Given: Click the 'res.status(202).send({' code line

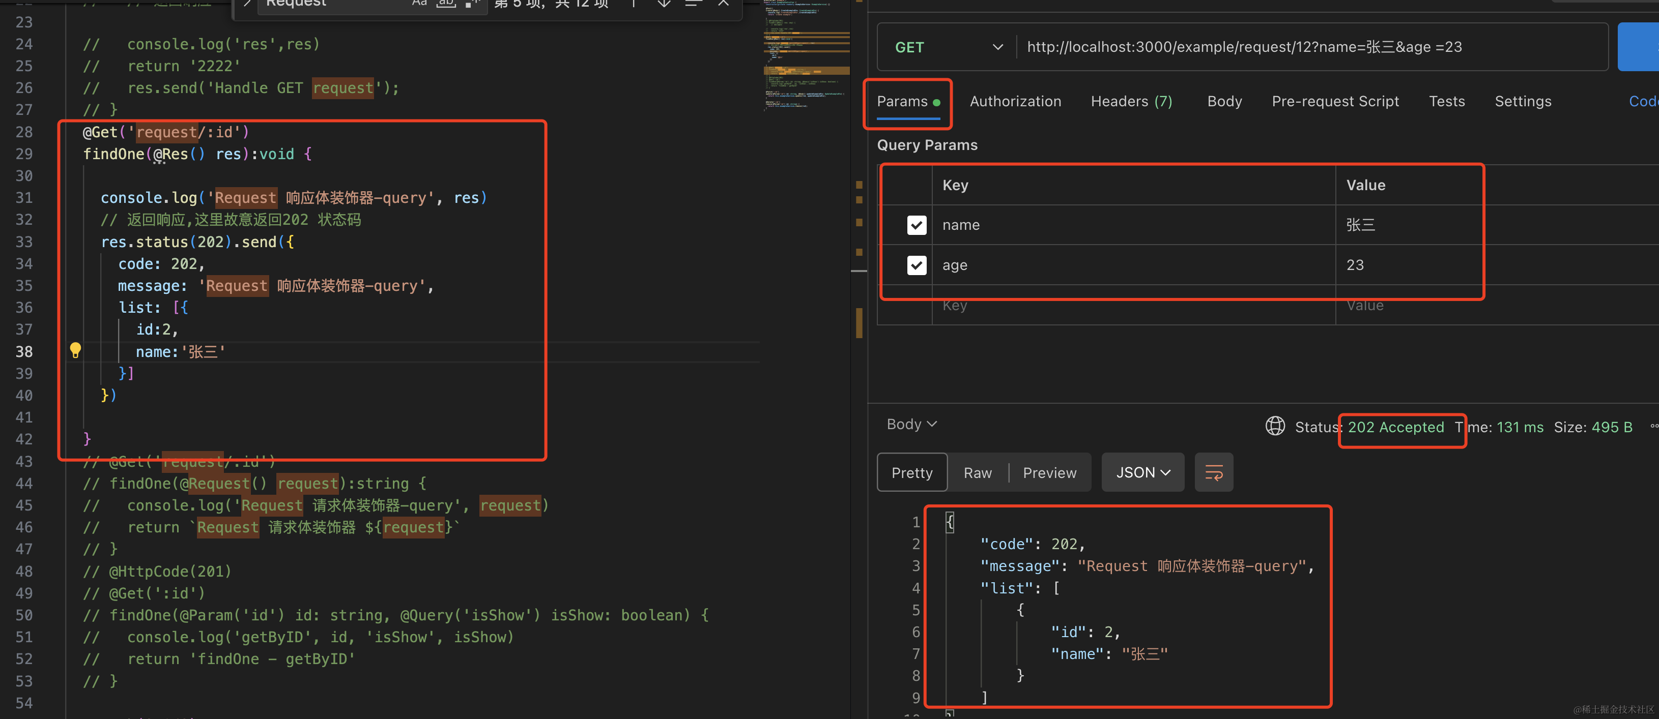Looking at the screenshot, I should point(197,242).
